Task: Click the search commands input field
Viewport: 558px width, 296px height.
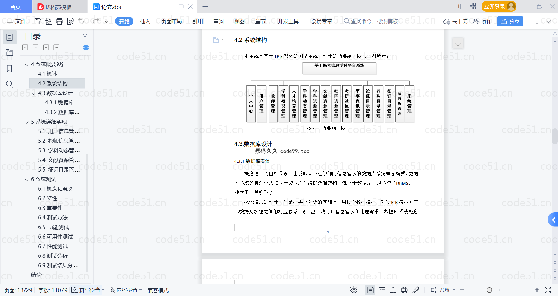Action: pyautogui.click(x=371, y=21)
